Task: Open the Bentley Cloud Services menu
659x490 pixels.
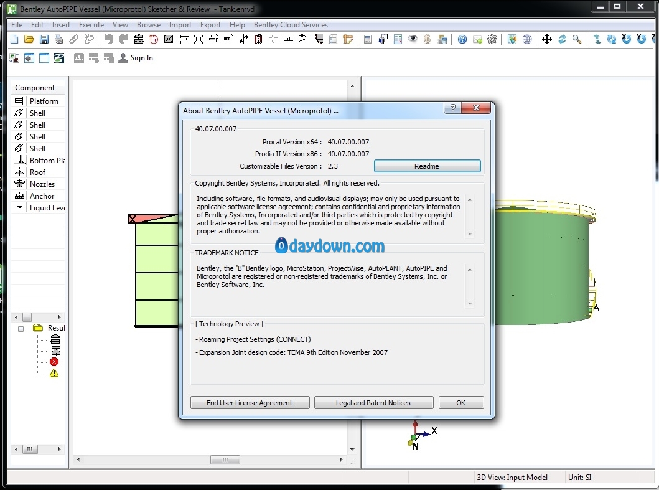Action: pyautogui.click(x=291, y=25)
